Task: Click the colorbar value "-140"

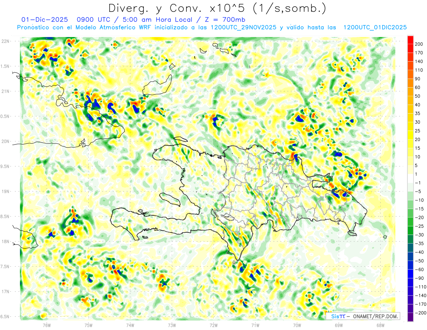Action: point(420,295)
